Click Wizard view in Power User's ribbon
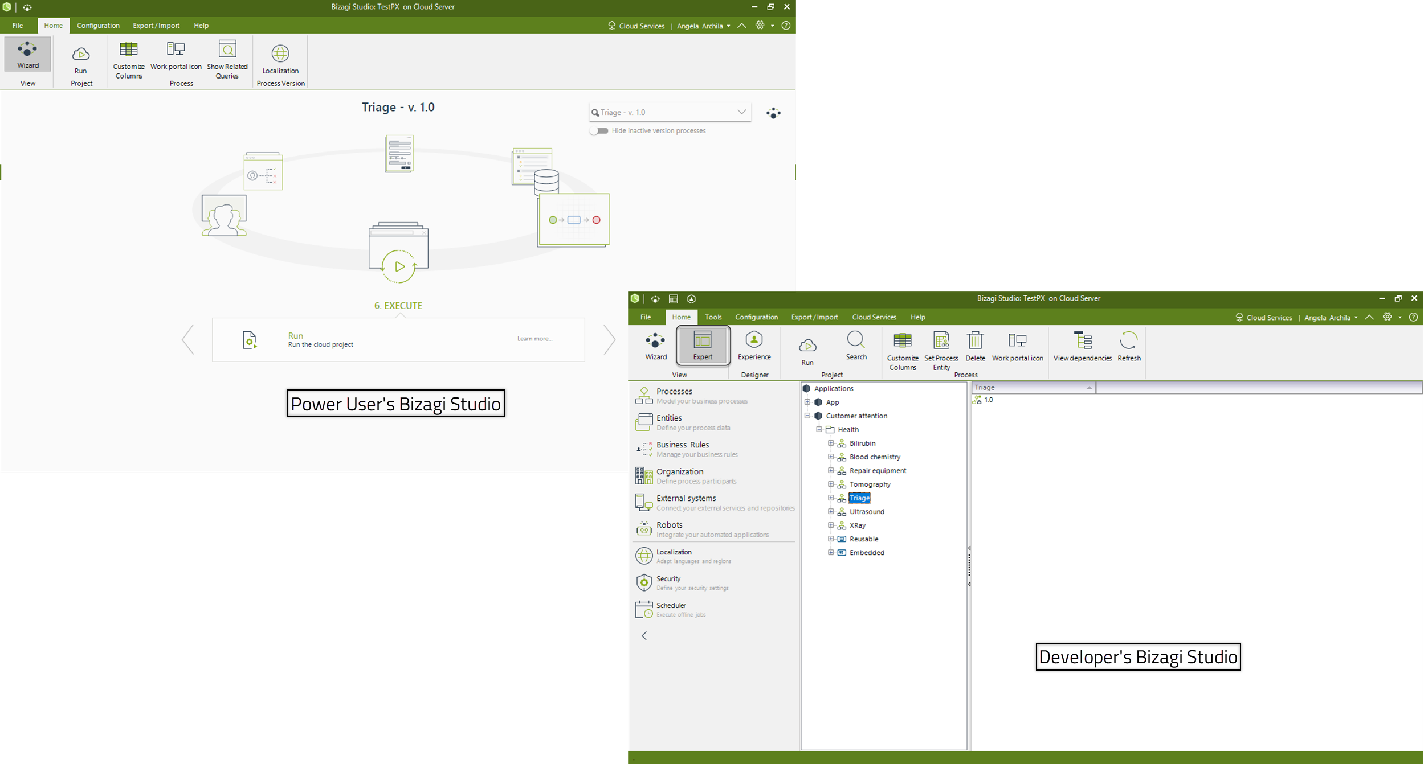The height and width of the screenshot is (764, 1424). point(27,55)
